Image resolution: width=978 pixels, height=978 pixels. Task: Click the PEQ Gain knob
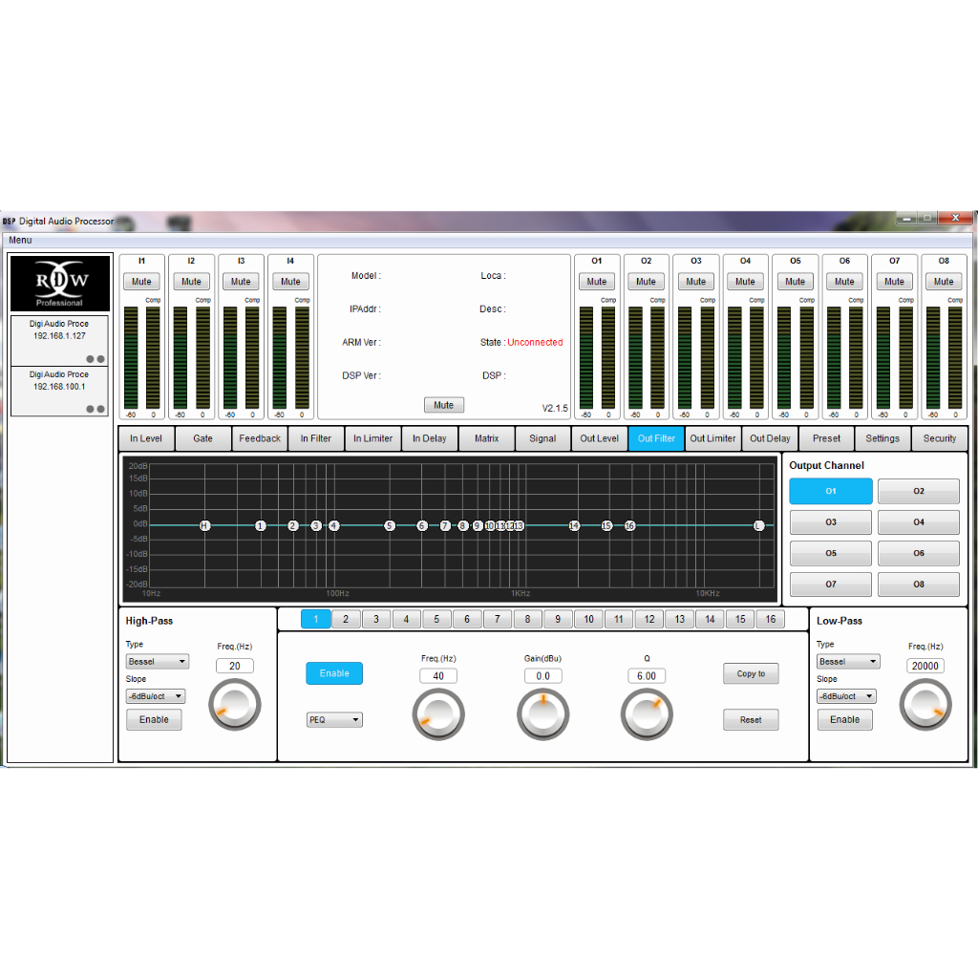point(542,714)
